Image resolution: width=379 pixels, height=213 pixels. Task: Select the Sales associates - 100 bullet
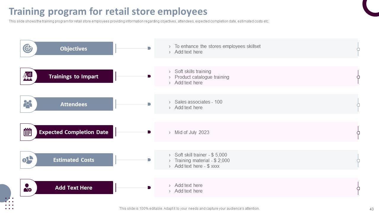click(x=198, y=102)
